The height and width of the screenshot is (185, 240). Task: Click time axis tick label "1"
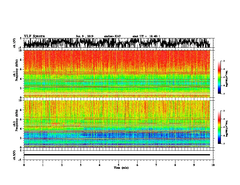coord(43,165)
